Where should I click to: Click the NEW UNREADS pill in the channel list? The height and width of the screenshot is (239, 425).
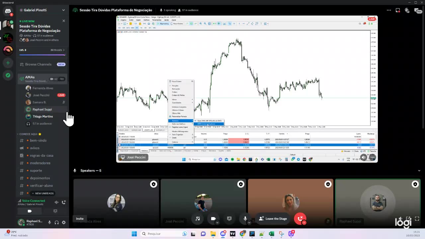pyautogui.click(x=42, y=193)
